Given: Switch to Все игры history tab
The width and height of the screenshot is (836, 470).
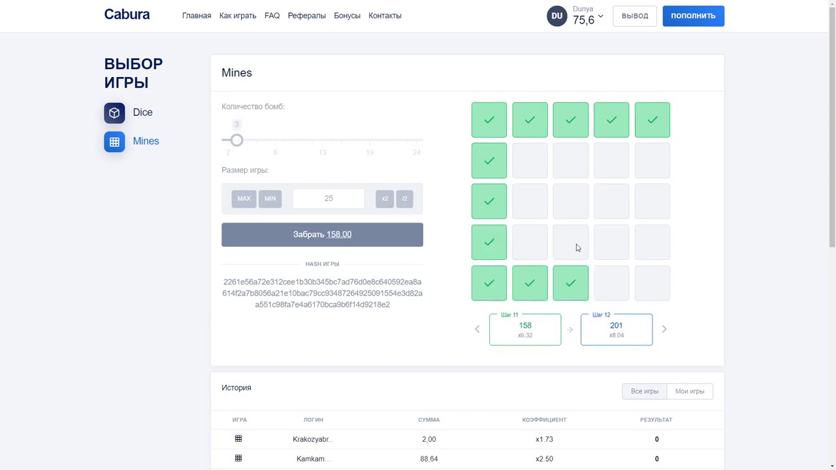Looking at the screenshot, I should click(645, 391).
